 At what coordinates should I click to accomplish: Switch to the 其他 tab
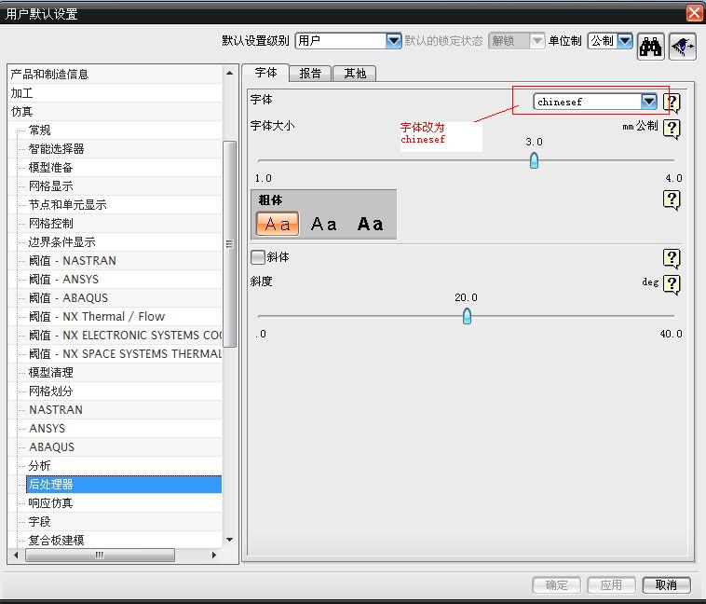tap(355, 73)
